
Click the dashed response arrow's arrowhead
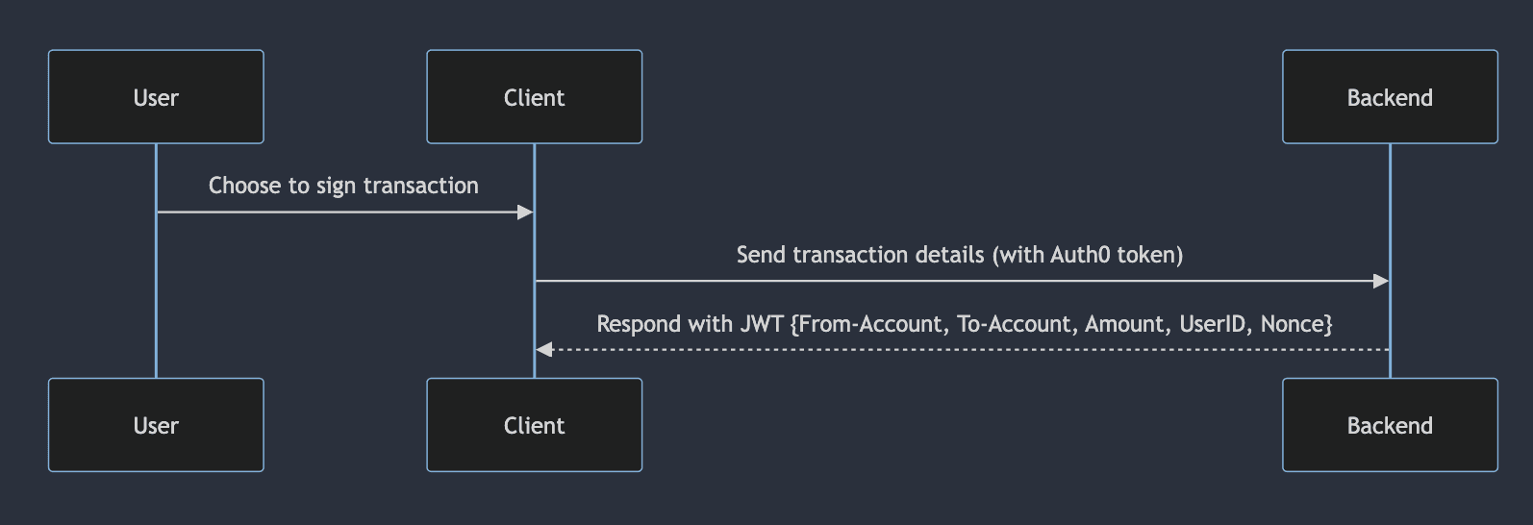pyautogui.click(x=544, y=349)
